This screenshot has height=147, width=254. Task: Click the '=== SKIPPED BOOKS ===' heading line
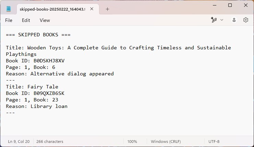(38, 35)
